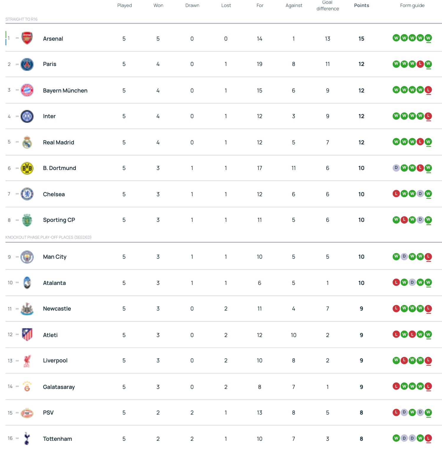This screenshot has width=442, height=452.
Task: Click the Liverpool club crest
Action: point(27,361)
